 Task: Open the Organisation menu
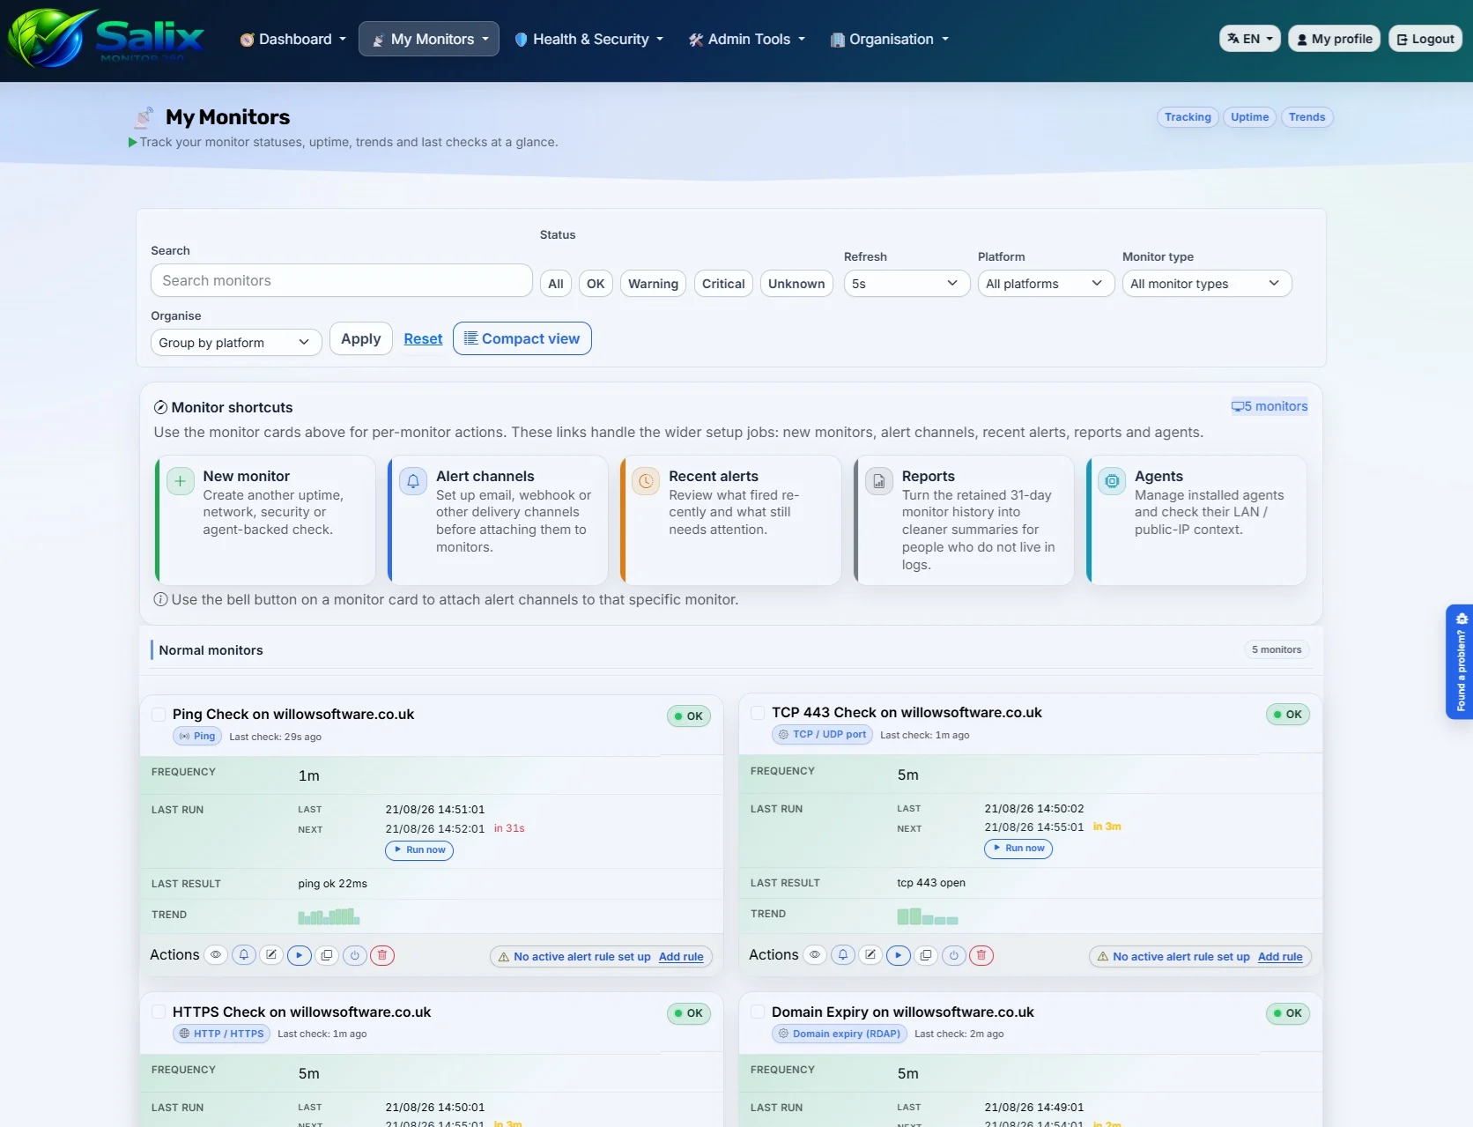tap(890, 39)
